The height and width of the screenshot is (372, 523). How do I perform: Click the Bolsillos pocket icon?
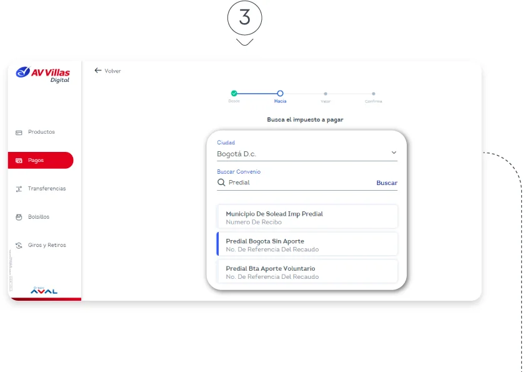(x=19, y=217)
